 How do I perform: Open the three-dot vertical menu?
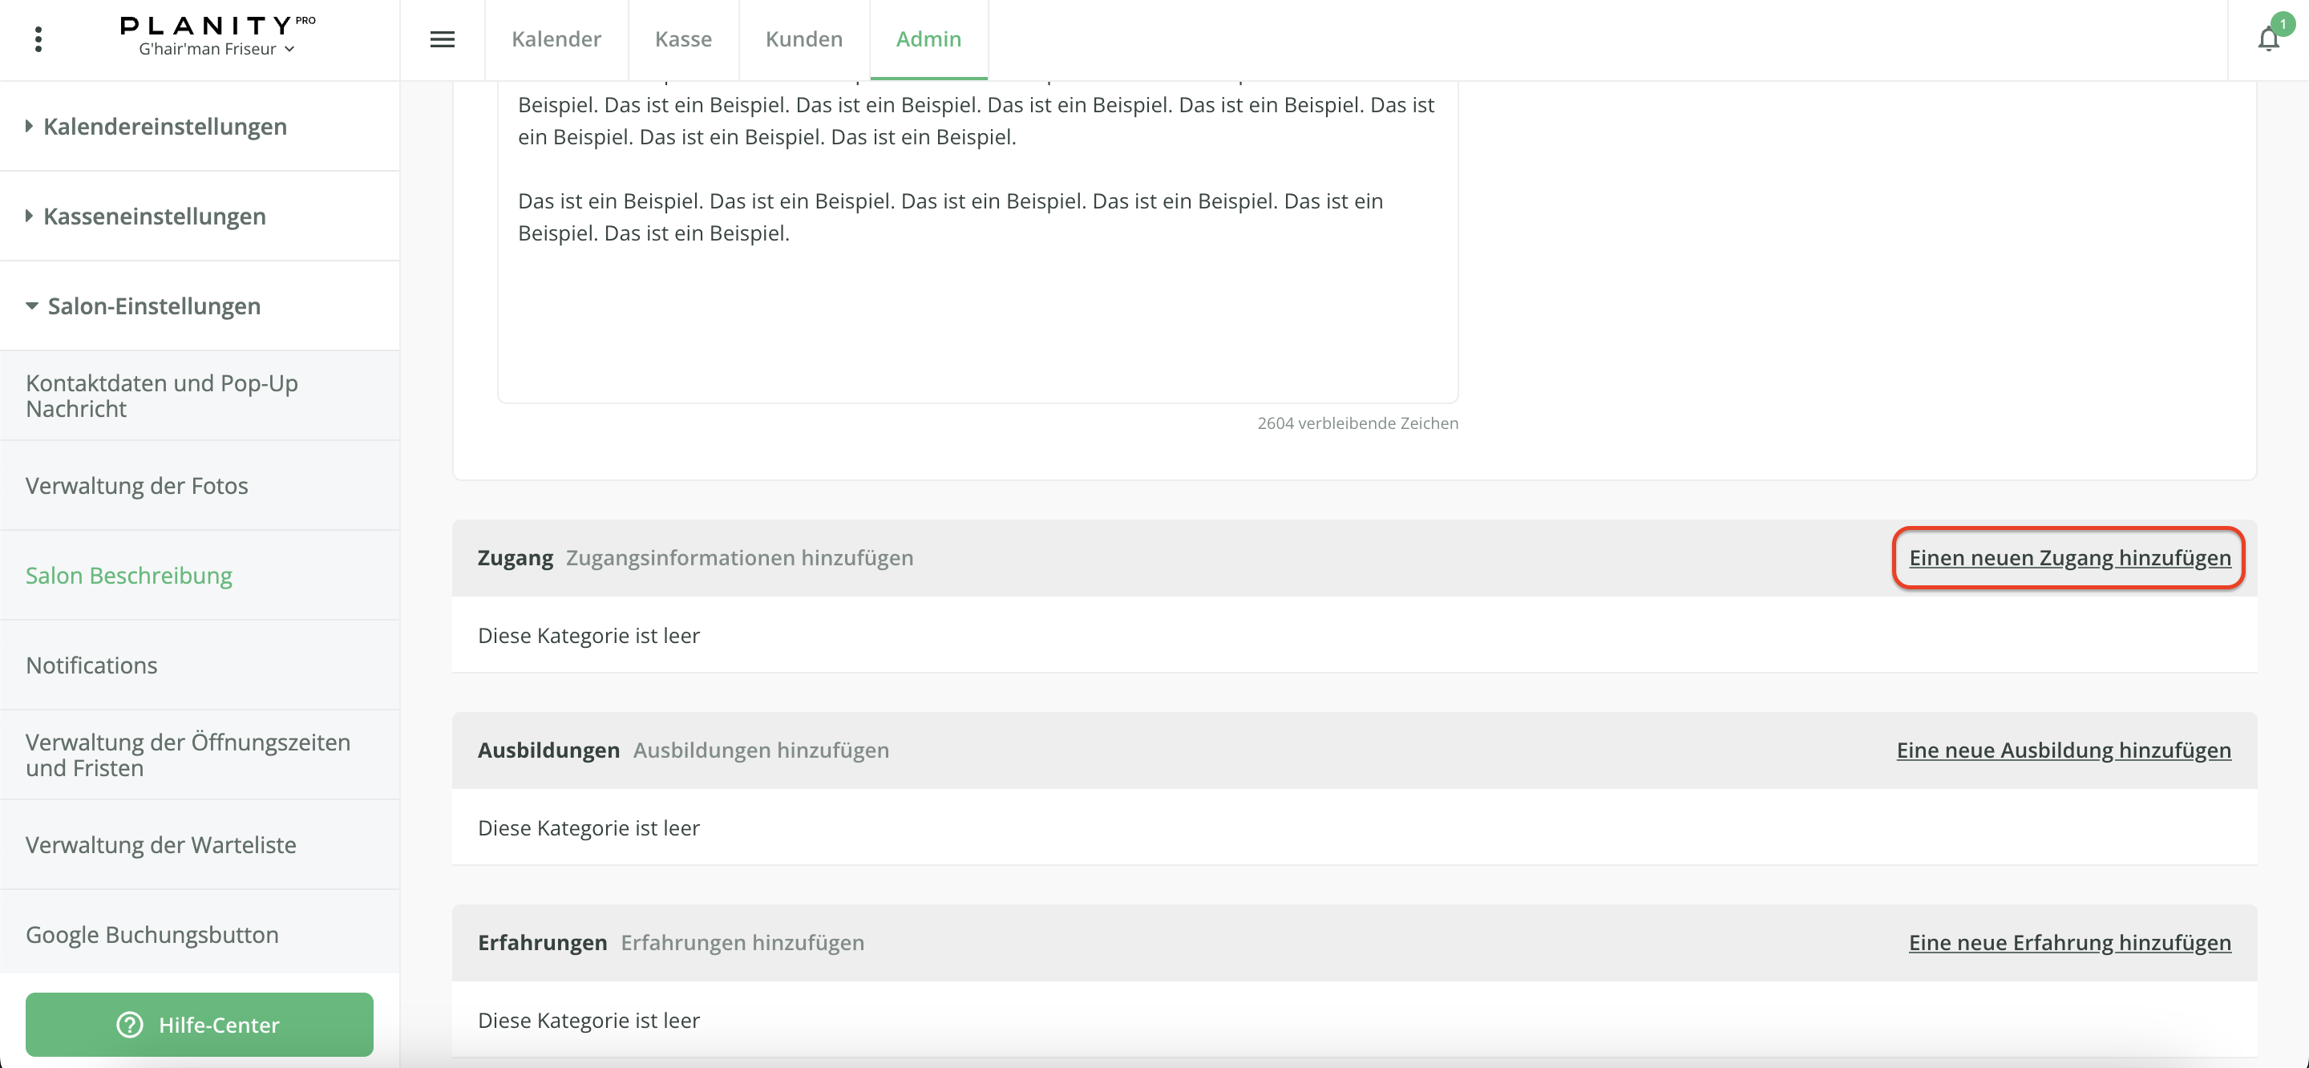(x=38, y=39)
